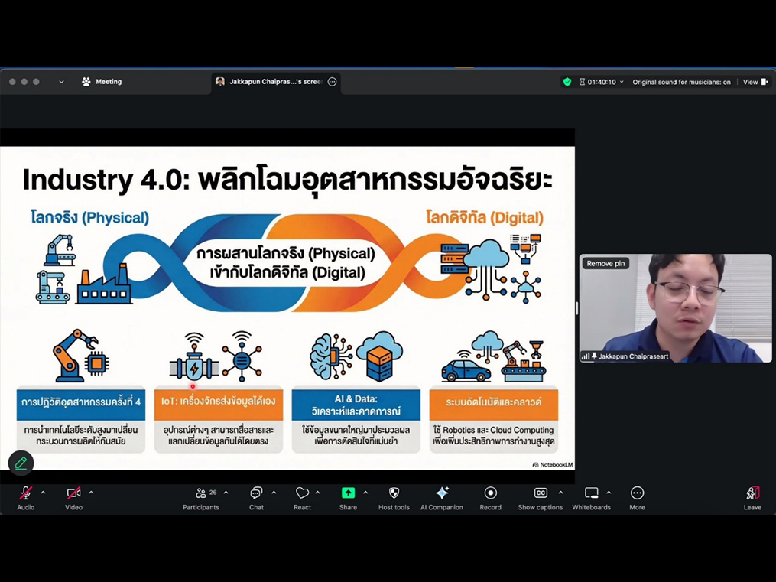The image size is (776, 582).
Task: Click the React heart icon
Action: click(x=302, y=494)
